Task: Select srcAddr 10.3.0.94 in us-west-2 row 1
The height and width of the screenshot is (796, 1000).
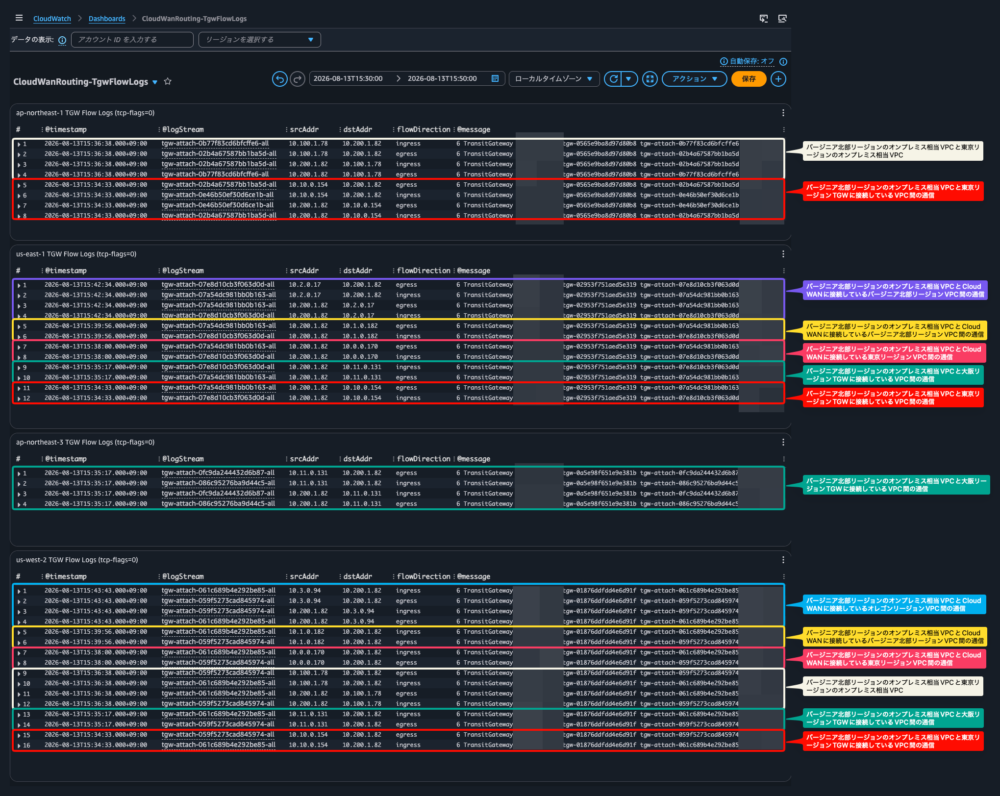Action: (x=305, y=591)
